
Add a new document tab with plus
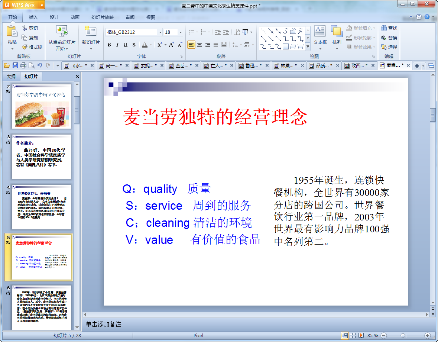(417, 66)
